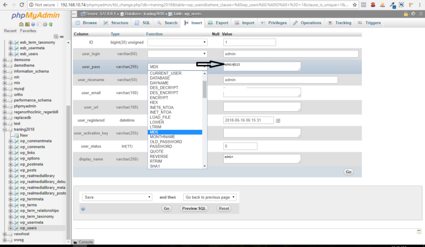The width and height of the screenshot is (425, 247).
Task: Collapse the traning2018 database node
Action: point(4,130)
